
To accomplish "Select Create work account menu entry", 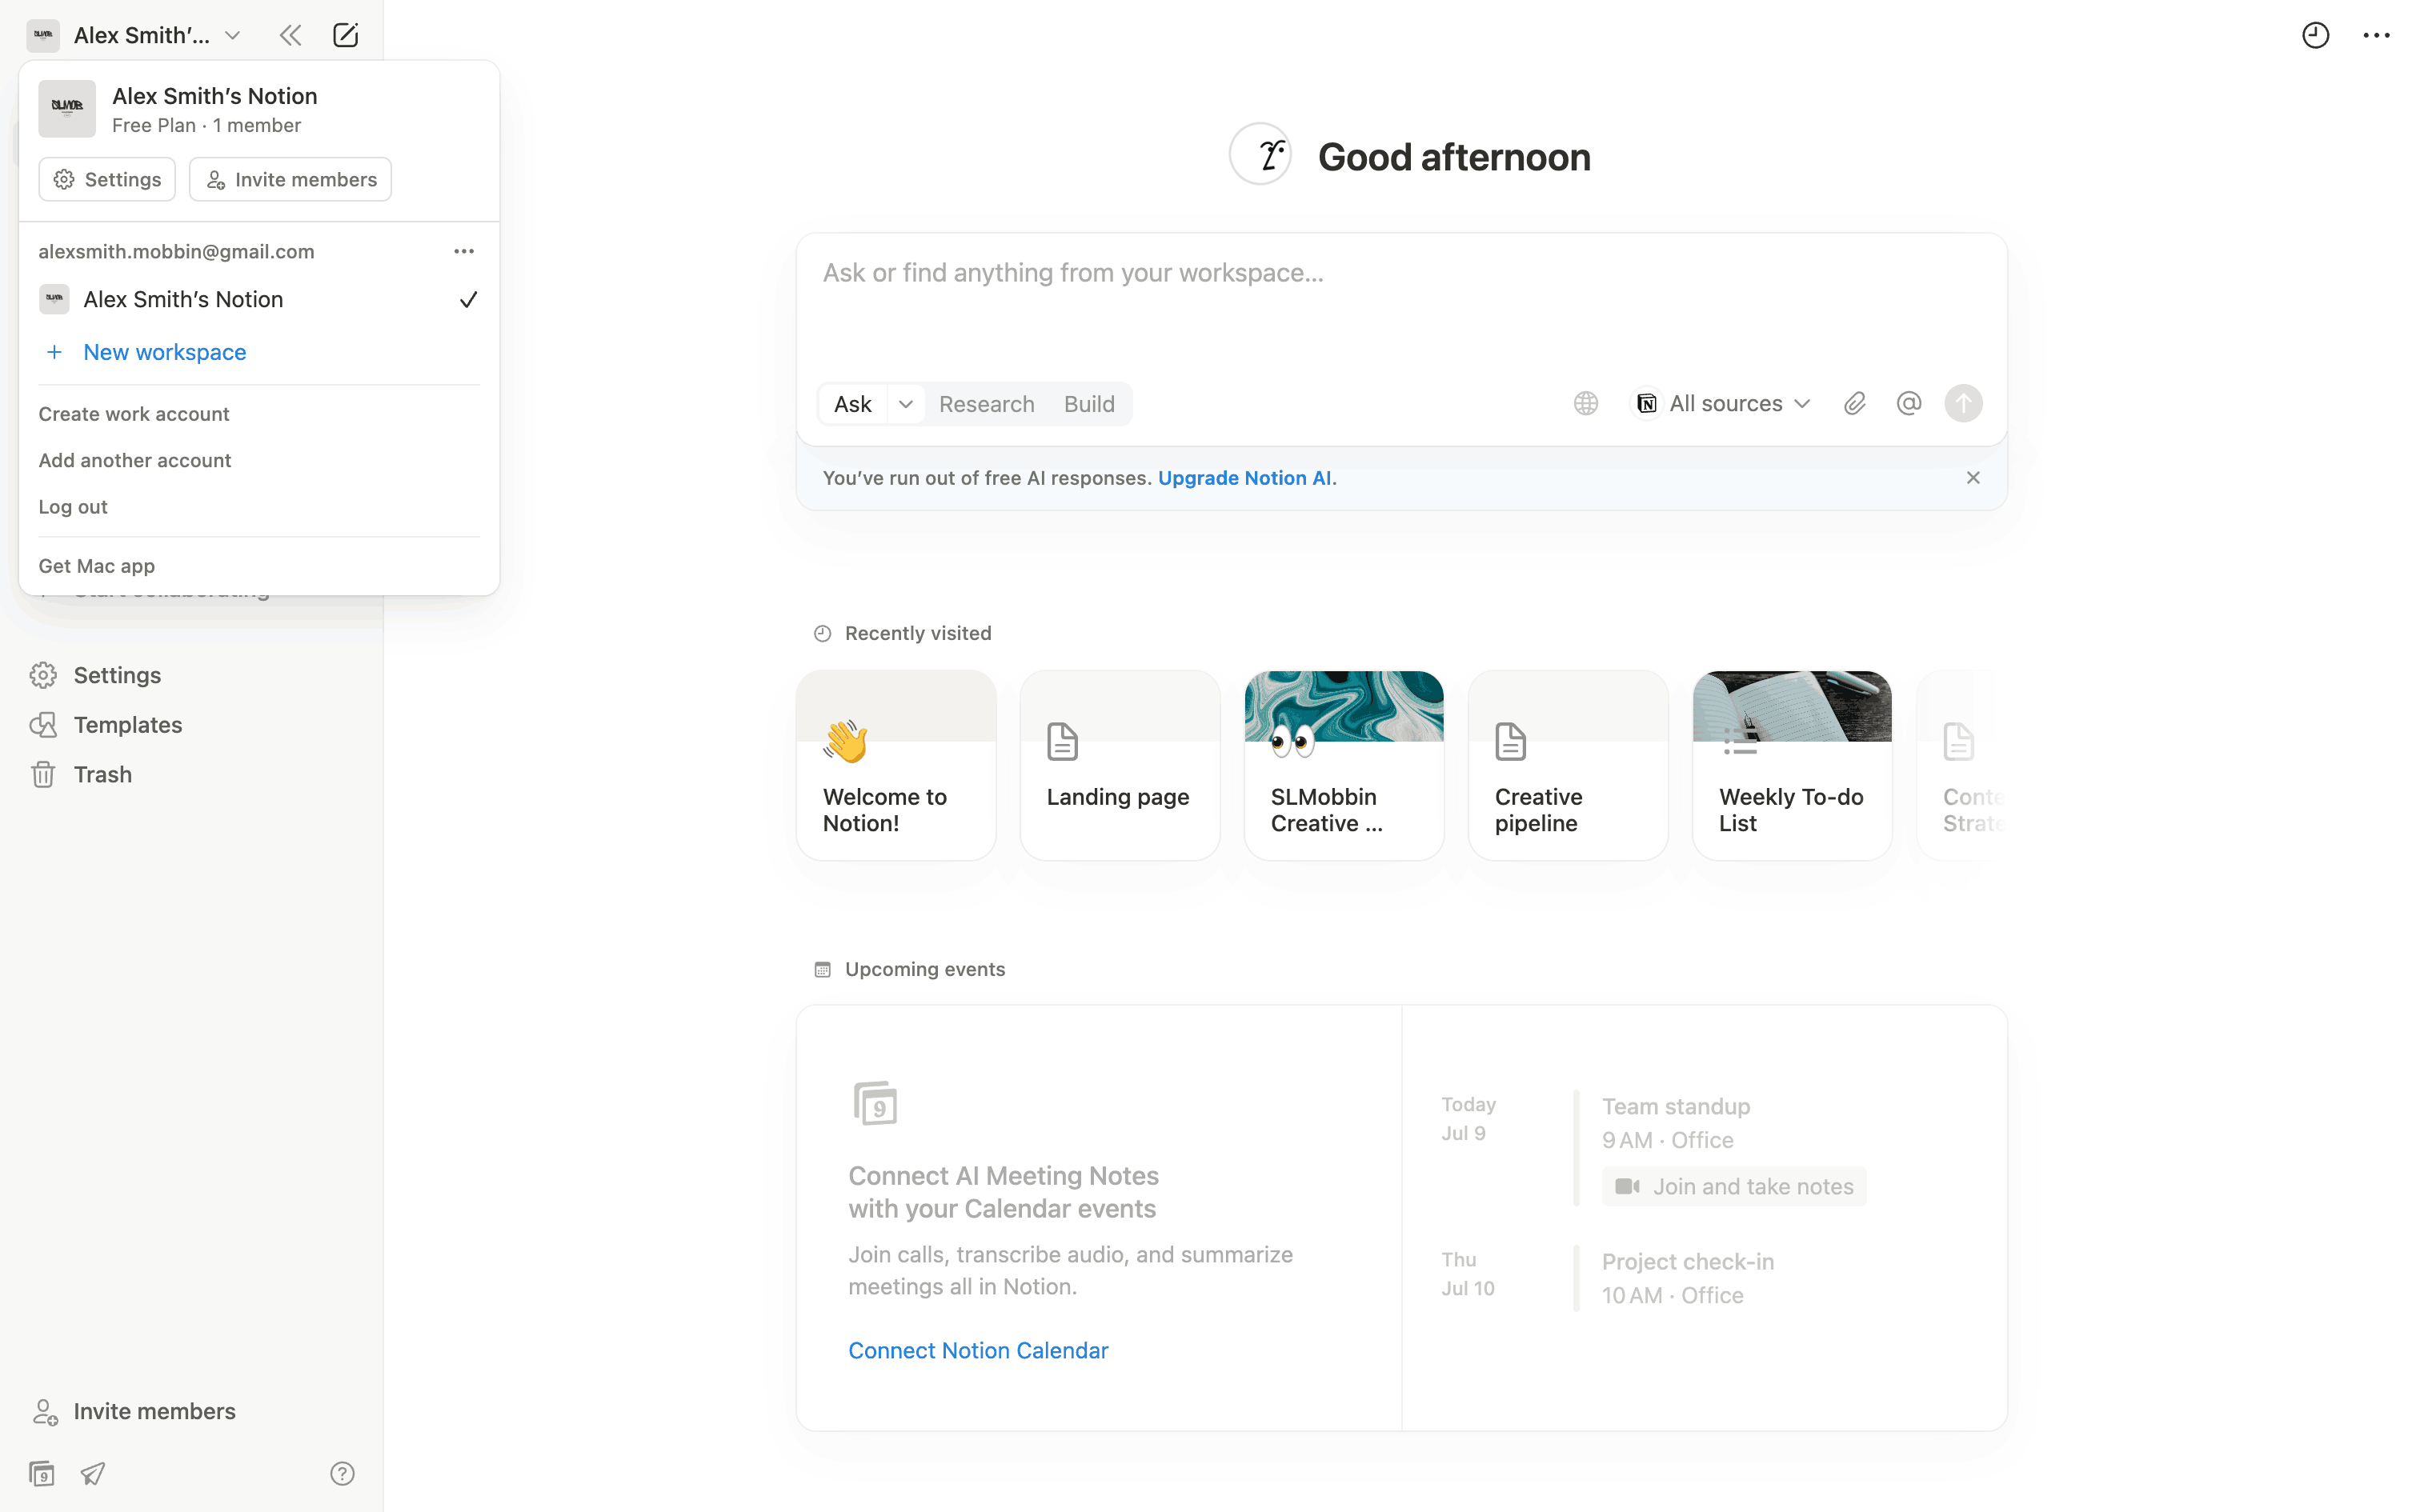I will (134, 414).
